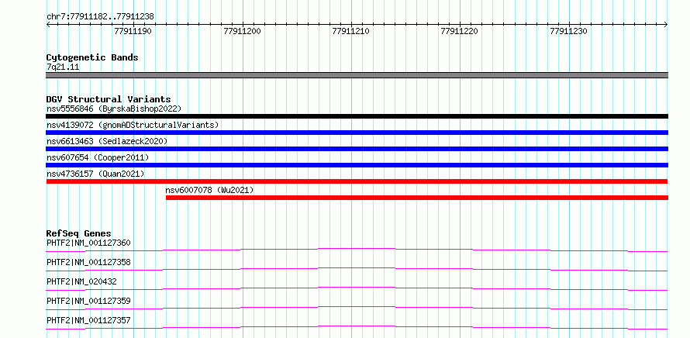Click the blue nsv607654 variant bar

click(x=357, y=165)
